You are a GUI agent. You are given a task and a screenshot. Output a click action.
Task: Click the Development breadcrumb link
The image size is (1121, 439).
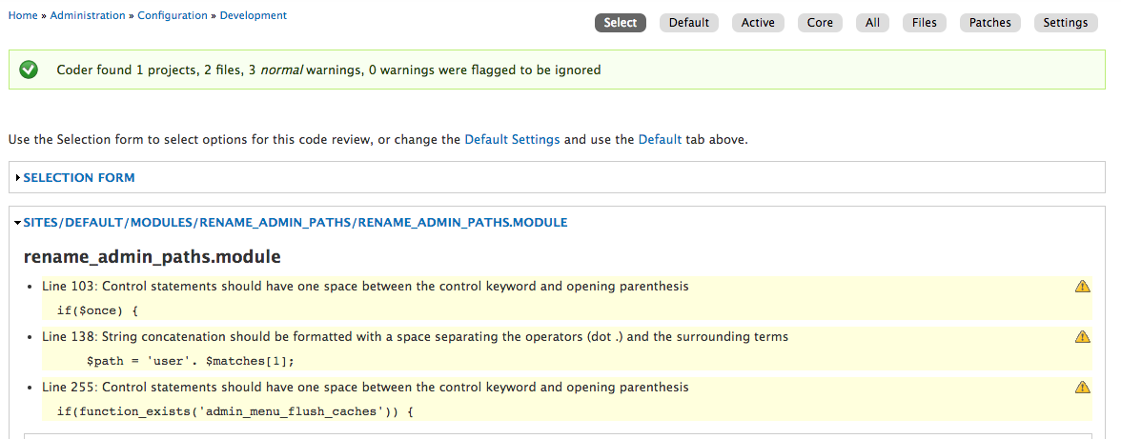tap(254, 16)
